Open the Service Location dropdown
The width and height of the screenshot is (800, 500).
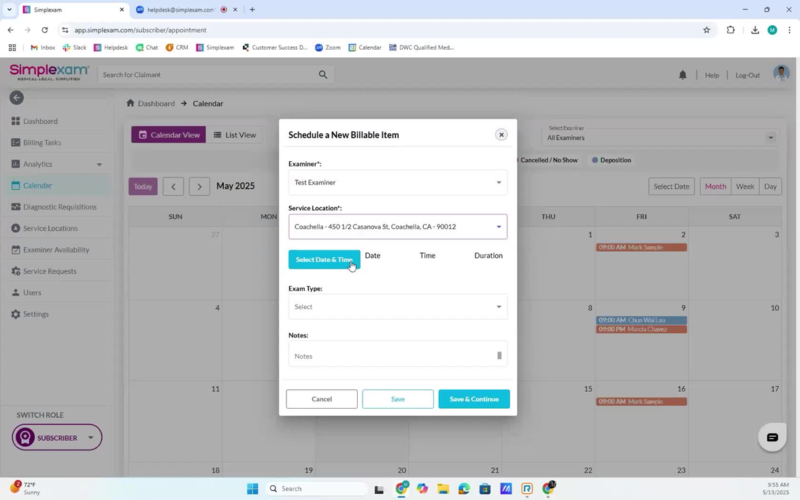click(x=397, y=227)
